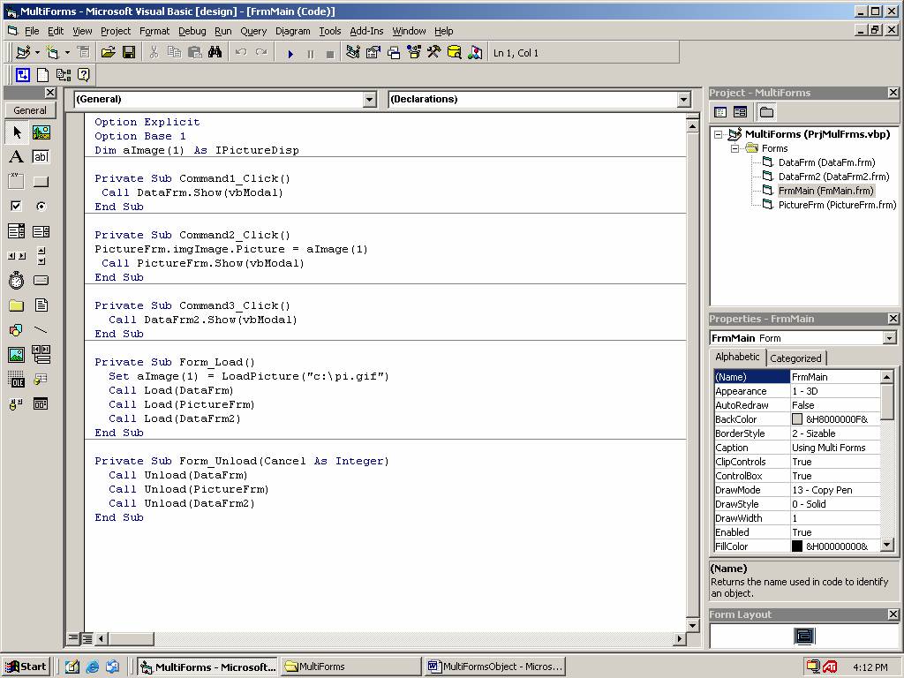
Task: Click the BackColor property color swatch
Action: tap(797, 419)
